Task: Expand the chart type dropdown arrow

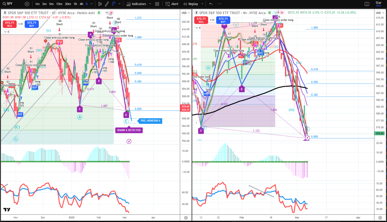Action: 119,4
